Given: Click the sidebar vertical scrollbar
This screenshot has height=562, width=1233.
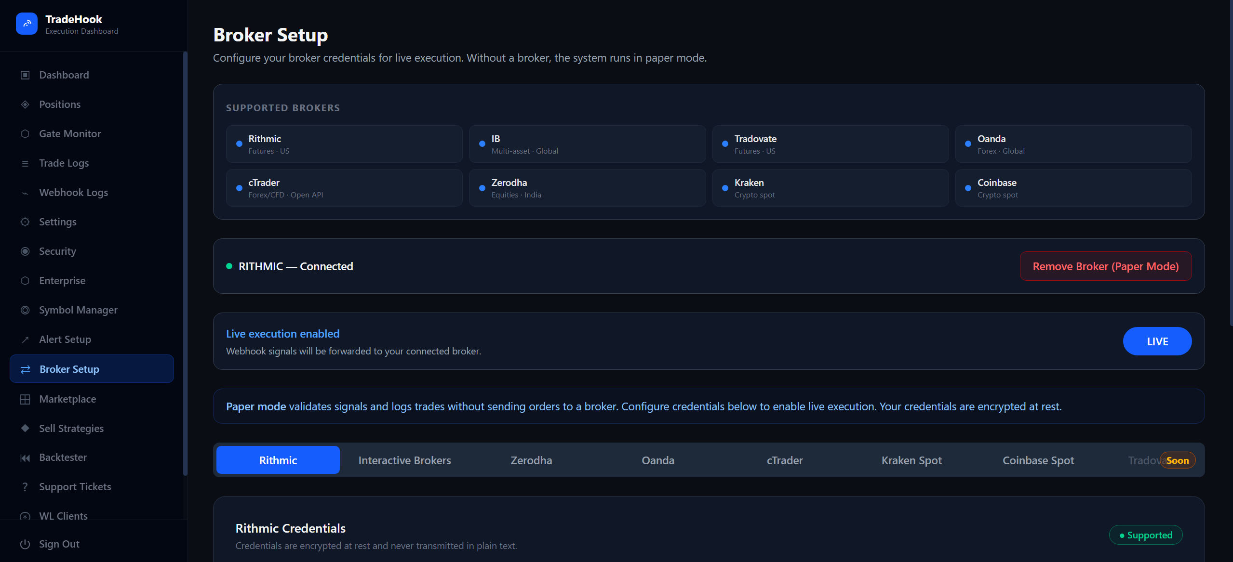Looking at the screenshot, I should click(x=185, y=264).
